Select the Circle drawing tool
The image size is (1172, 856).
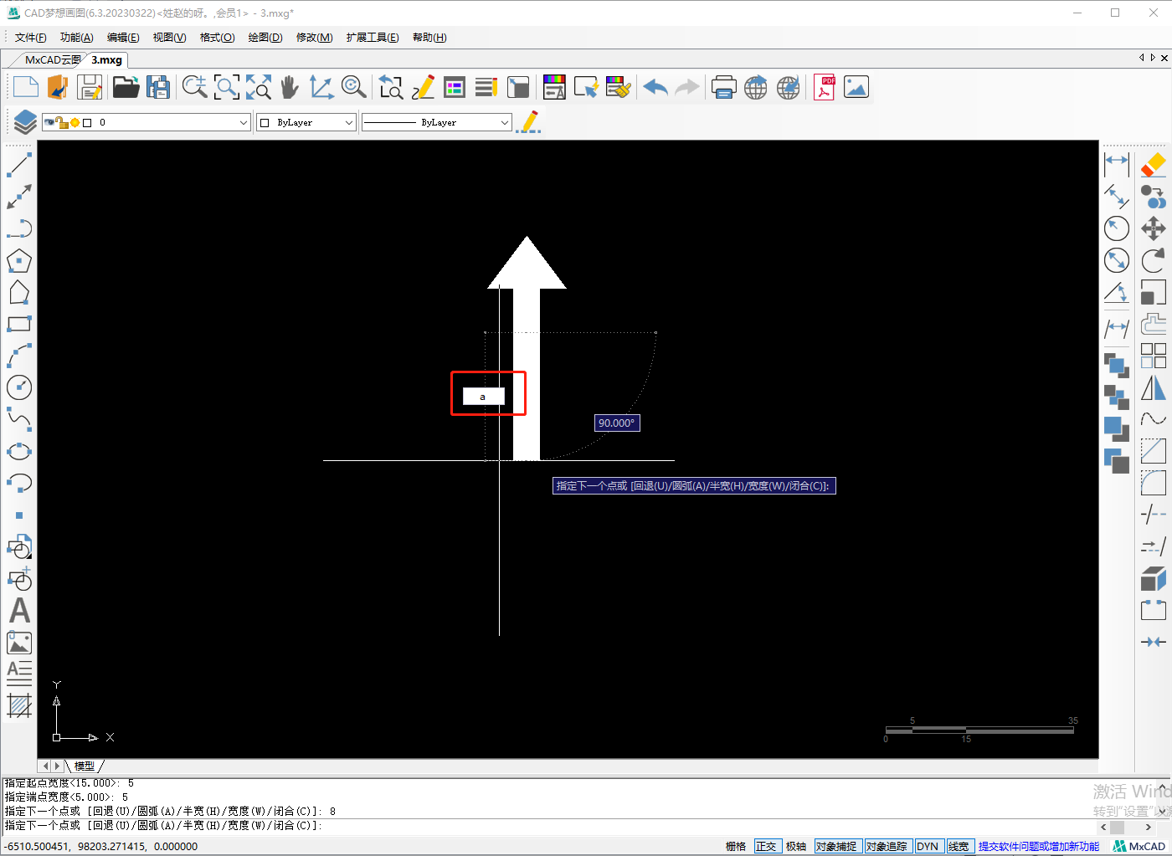point(19,387)
